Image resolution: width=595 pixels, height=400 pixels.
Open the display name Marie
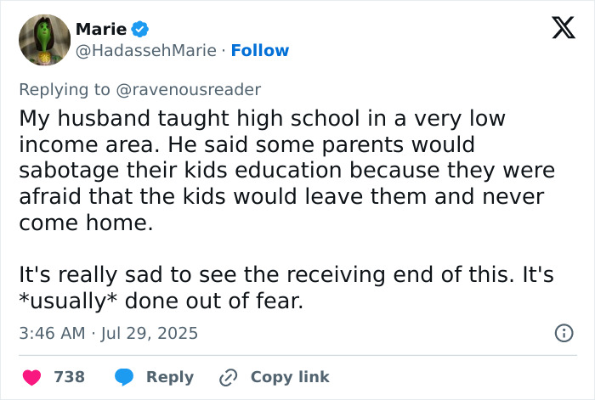point(101,29)
